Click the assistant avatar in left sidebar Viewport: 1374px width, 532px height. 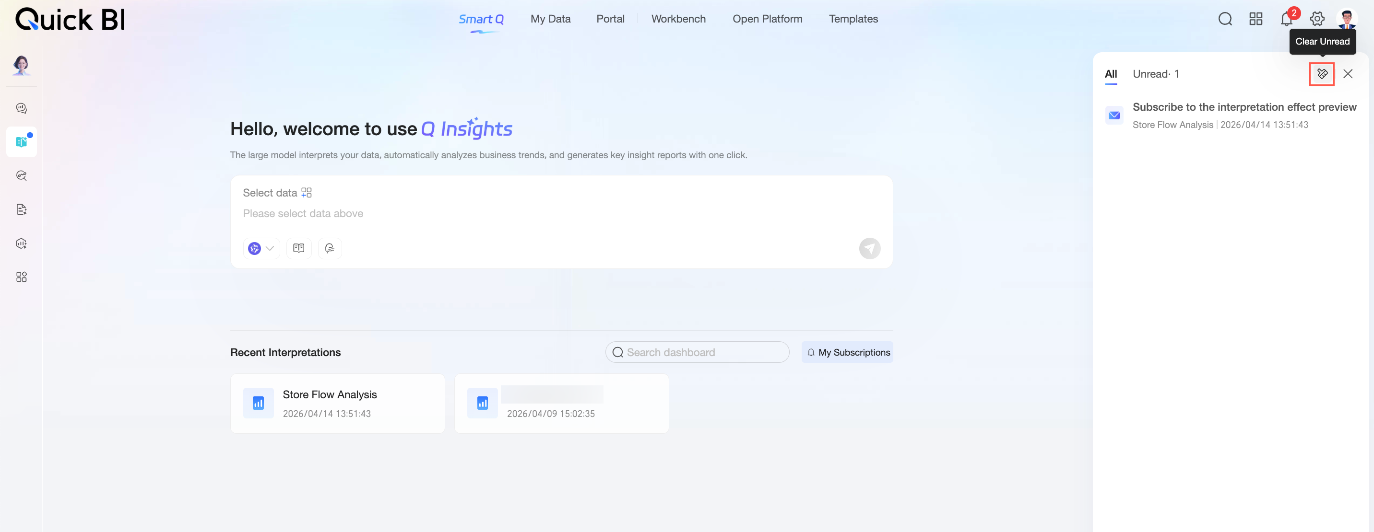pos(21,65)
